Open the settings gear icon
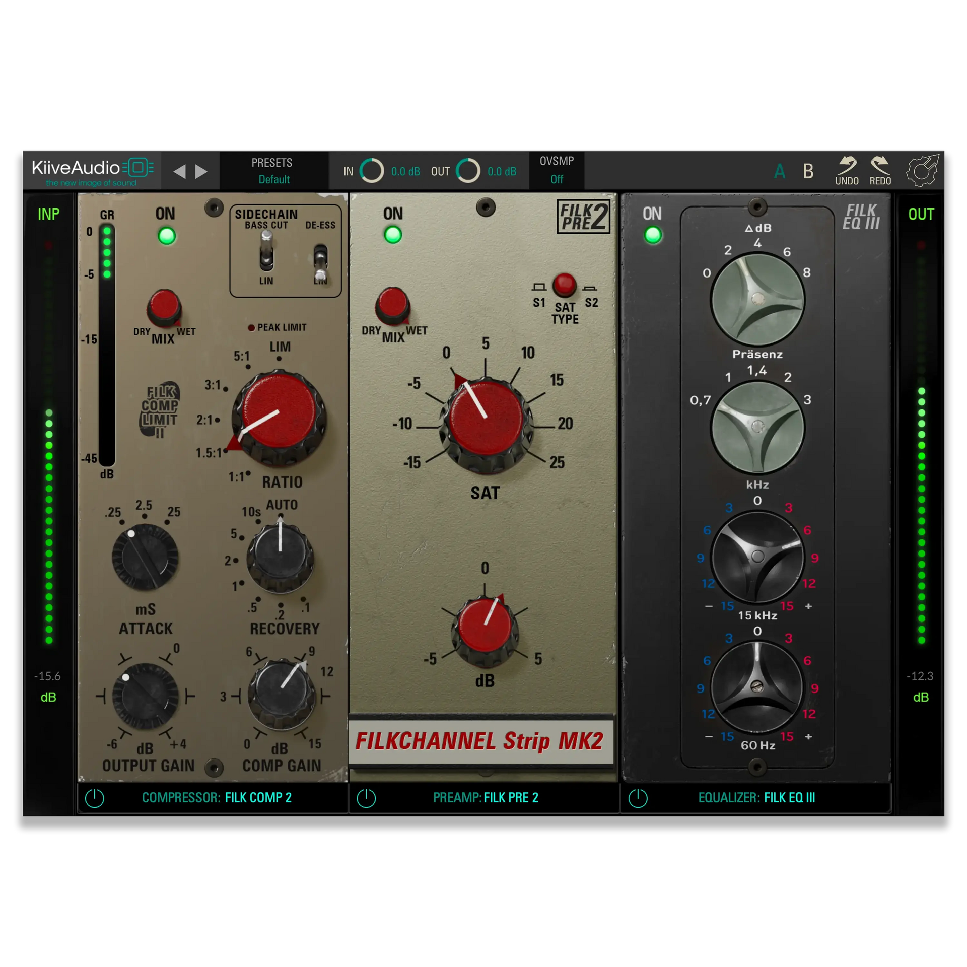 coord(923,171)
